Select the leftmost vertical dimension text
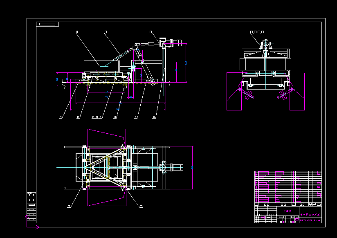337x238 pixels. [57, 79]
